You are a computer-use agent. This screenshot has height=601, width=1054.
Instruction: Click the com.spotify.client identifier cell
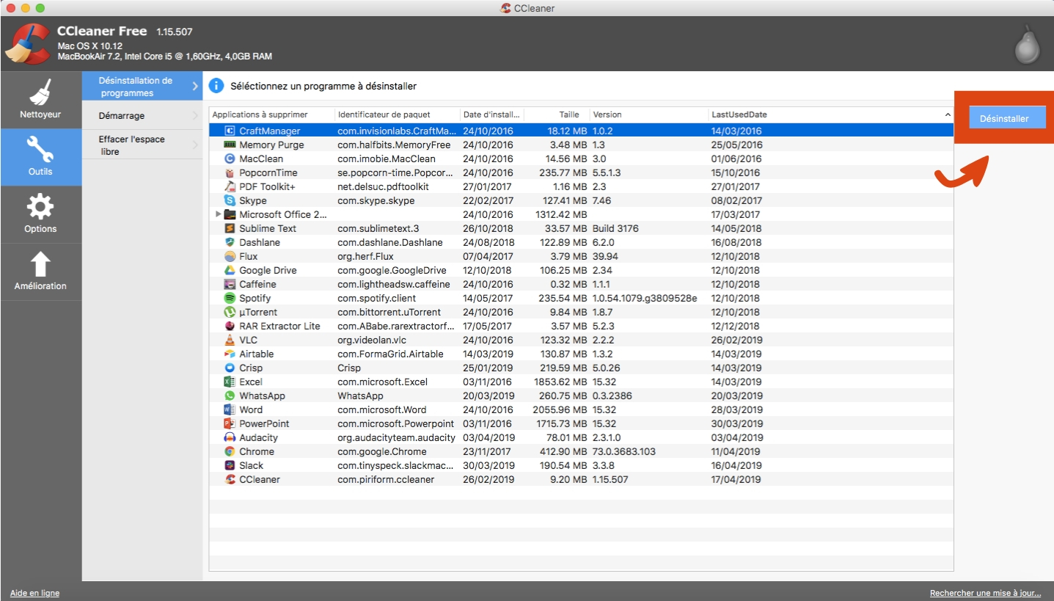[x=376, y=298]
